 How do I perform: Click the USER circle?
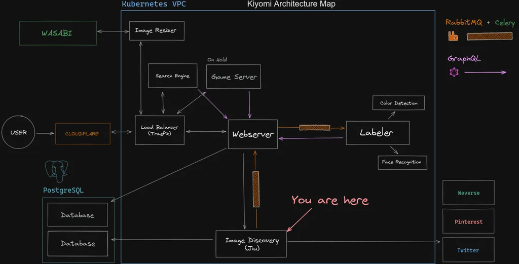(18, 132)
